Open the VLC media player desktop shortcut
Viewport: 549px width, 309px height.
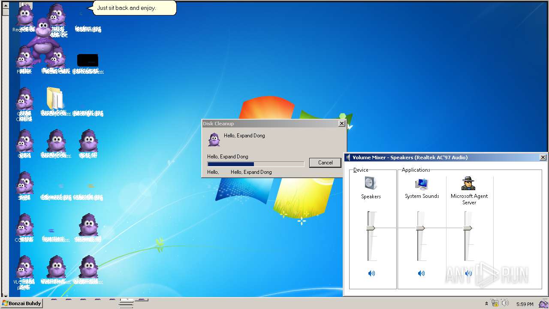pos(24,272)
